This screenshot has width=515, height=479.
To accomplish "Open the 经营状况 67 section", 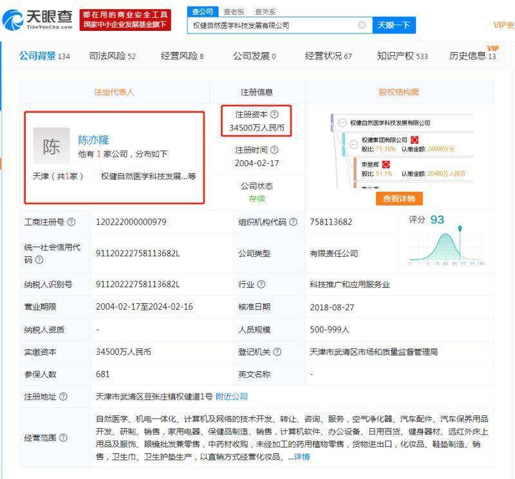I will [x=328, y=56].
